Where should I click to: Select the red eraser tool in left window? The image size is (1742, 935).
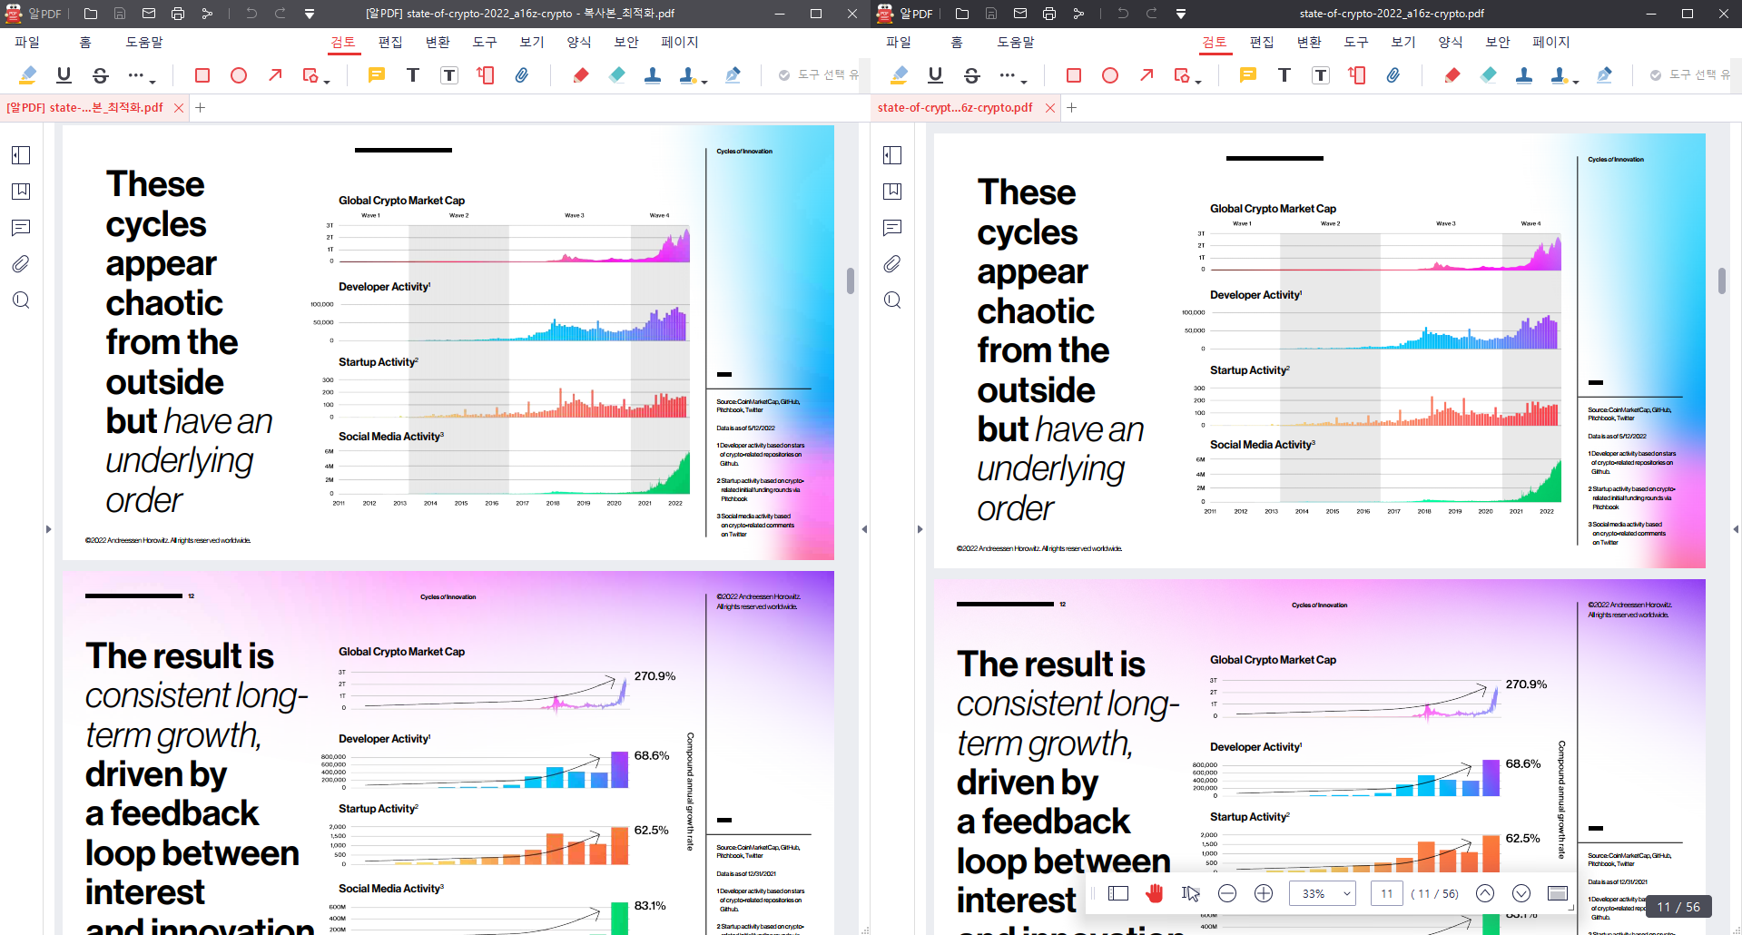click(x=581, y=75)
